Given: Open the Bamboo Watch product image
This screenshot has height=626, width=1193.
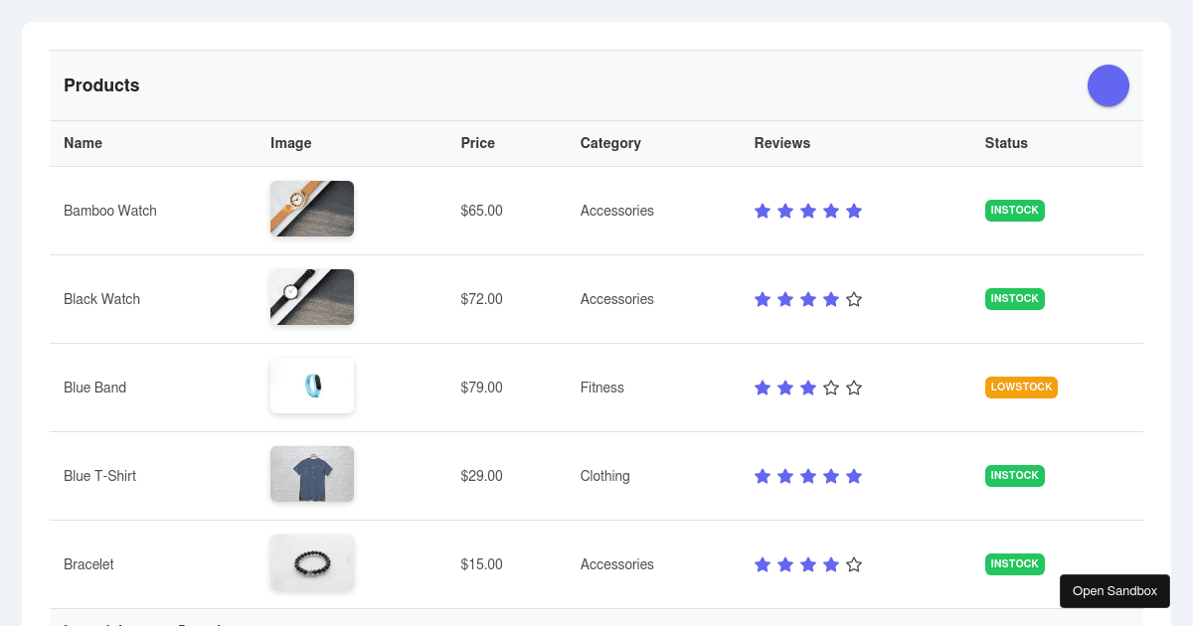Looking at the screenshot, I should (312, 209).
